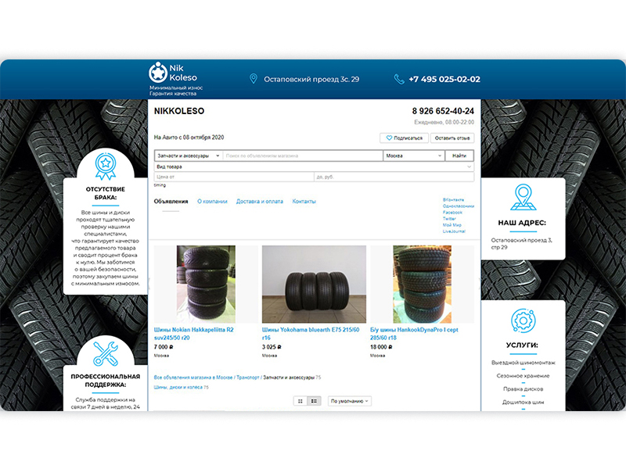The width and height of the screenshot is (626, 469).
Task: Click the +7 495 025-02-02 phone number
Action: [x=444, y=79]
